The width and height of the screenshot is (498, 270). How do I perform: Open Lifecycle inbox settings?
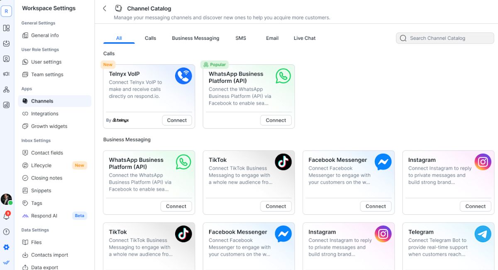coord(41,165)
